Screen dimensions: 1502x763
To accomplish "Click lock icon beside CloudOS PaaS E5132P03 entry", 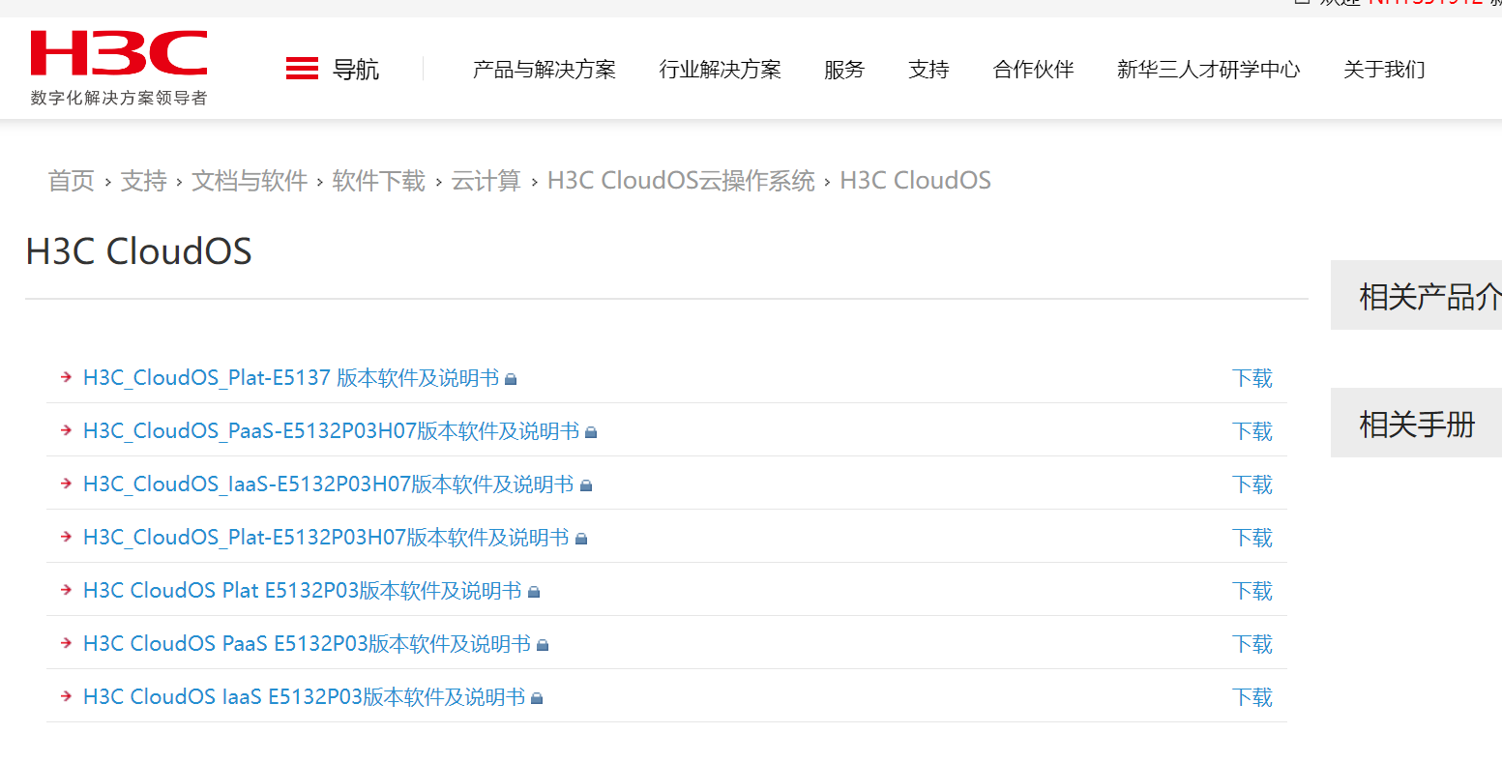I will (x=543, y=646).
